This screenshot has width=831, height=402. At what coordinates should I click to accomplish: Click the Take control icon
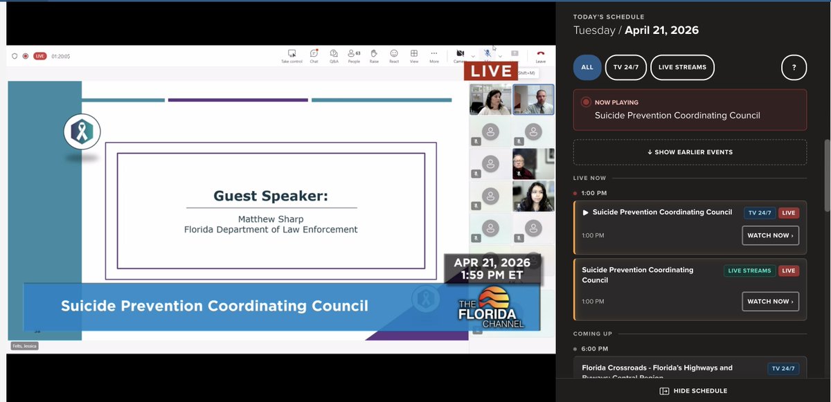click(x=292, y=53)
